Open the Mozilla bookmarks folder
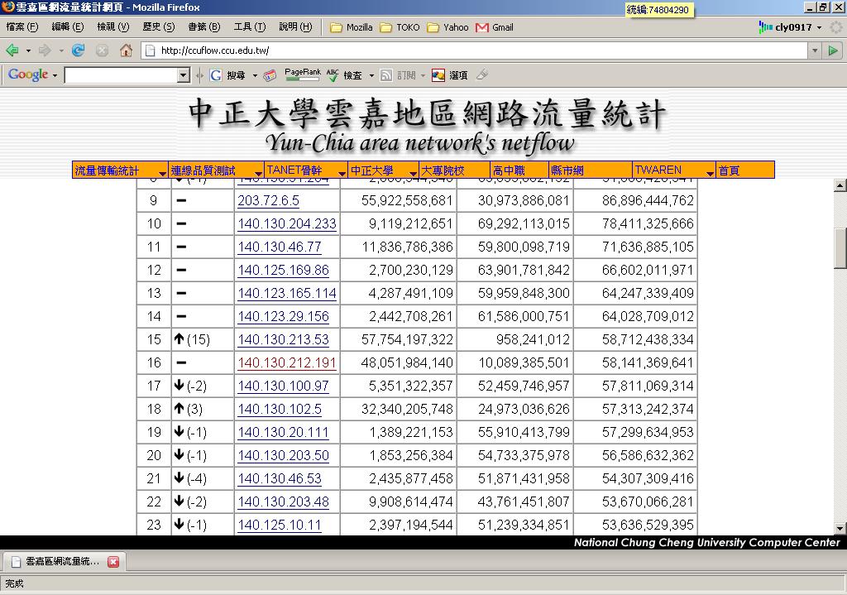847x595 pixels. click(x=351, y=27)
